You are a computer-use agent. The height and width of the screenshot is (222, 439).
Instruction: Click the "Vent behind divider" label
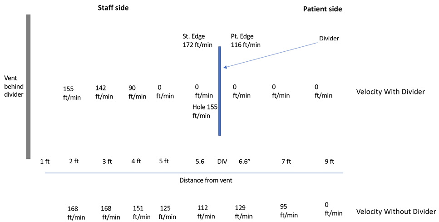pos(13,86)
